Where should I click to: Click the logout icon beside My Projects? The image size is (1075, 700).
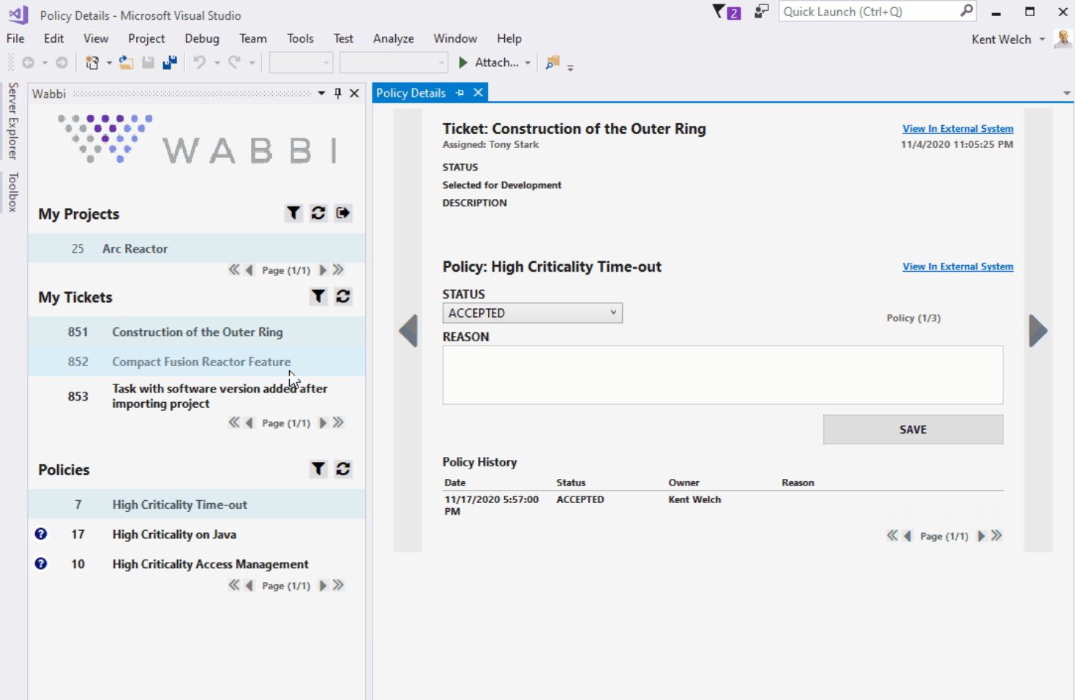[x=343, y=213]
